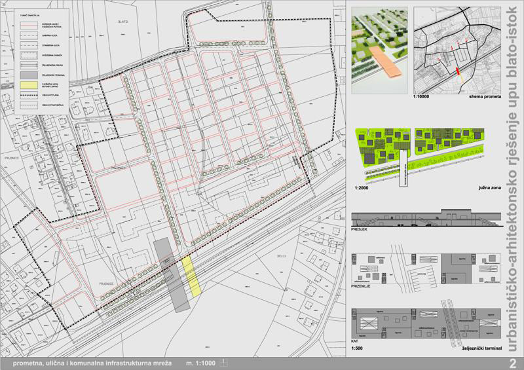Click the Željeznička pruga legend symbol
The height and width of the screenshot is (370, 524).
click(x=29, y=65)
